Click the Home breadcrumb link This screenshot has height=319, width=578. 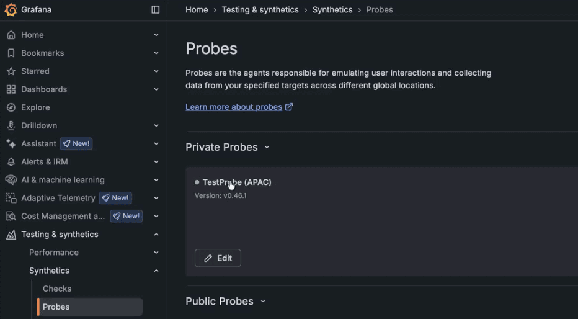coord(197,10)
